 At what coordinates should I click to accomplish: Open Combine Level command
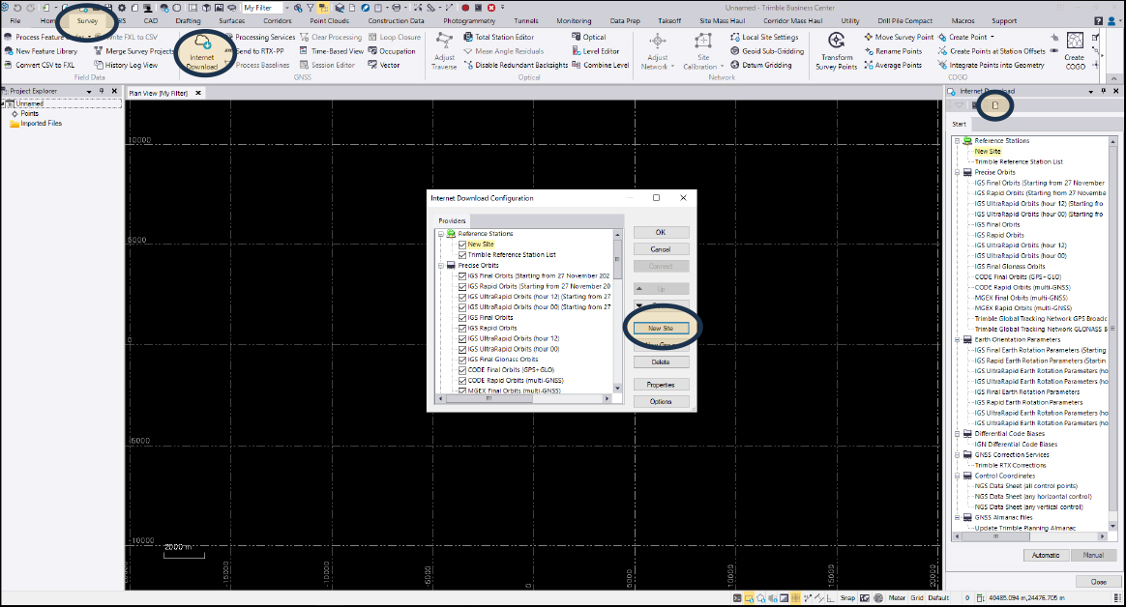click(x=601, y=65)
